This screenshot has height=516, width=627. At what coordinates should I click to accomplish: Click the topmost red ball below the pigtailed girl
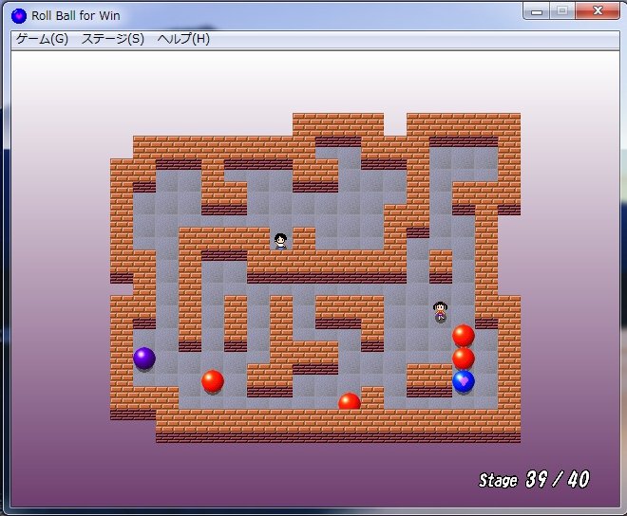tap(464, 335)
